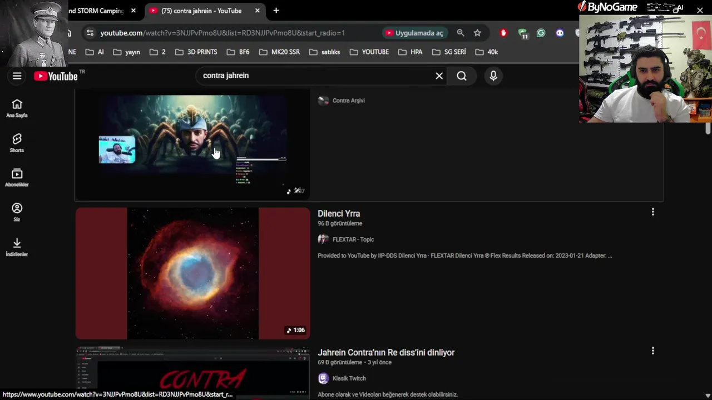Visit the Contra Arşivi channel name
This screenshot has width=712, height=400.
[349, 101]
